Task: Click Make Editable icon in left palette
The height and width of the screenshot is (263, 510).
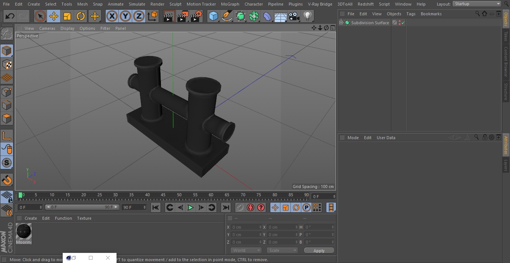Action: (x=7, y=34)
